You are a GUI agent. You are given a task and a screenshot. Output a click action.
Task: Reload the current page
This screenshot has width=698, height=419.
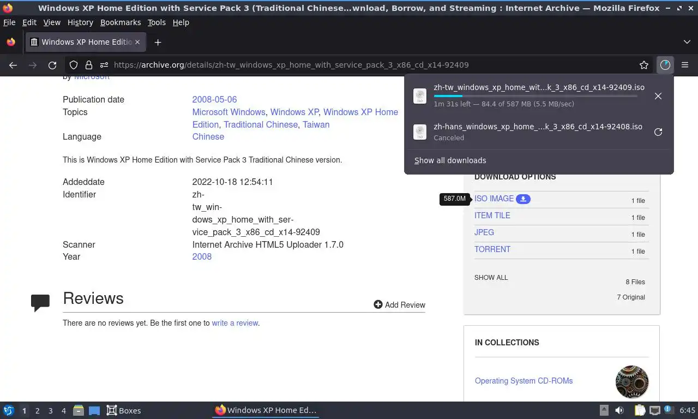click(52, 65)
